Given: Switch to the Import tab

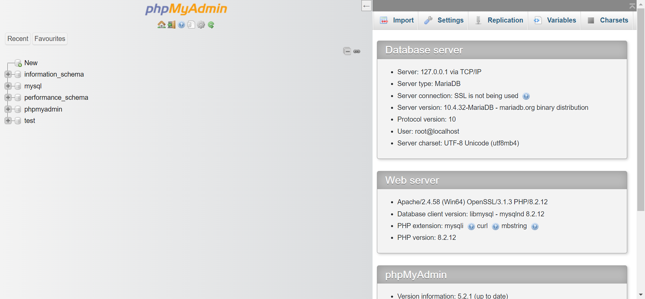Looking at the screenshot, I should 396,20.
